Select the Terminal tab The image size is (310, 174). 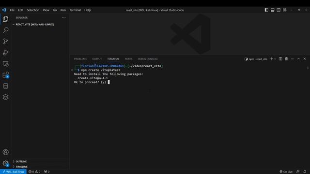(x=113, y=59)
